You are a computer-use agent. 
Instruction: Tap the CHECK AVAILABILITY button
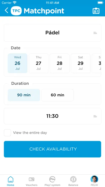pos(52,149)
